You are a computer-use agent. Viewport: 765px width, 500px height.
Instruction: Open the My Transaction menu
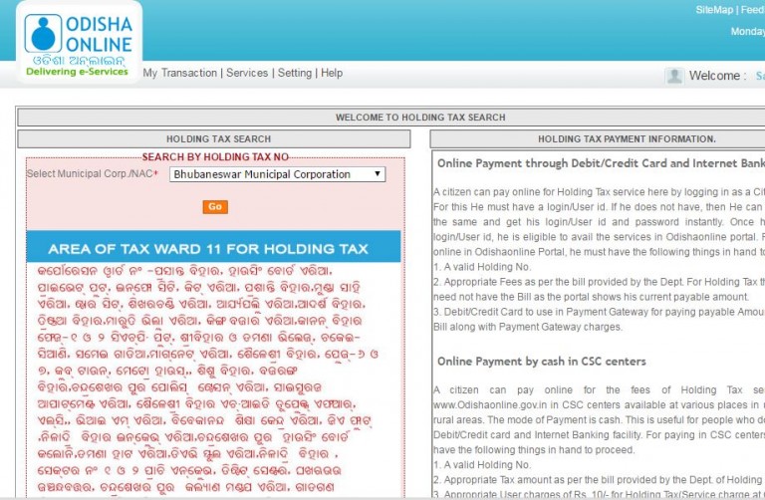pyautogui.click(x=179, y=73)
